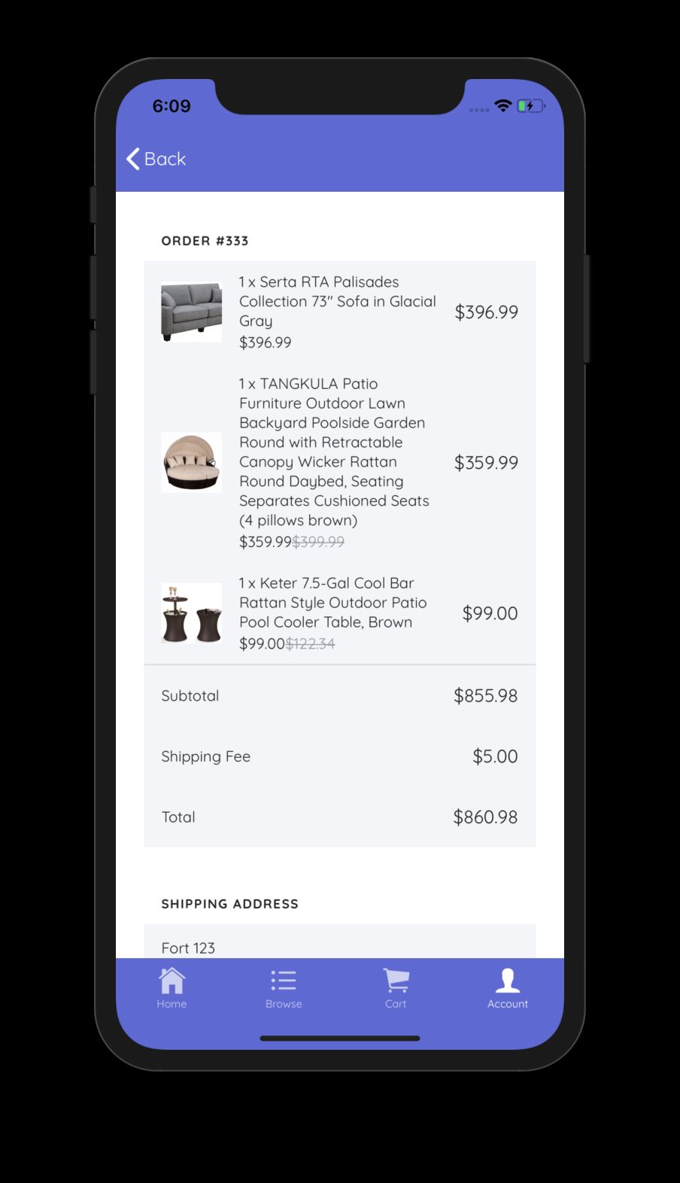Open the Cart icon

pyautogui.click(x=396, y=981)
